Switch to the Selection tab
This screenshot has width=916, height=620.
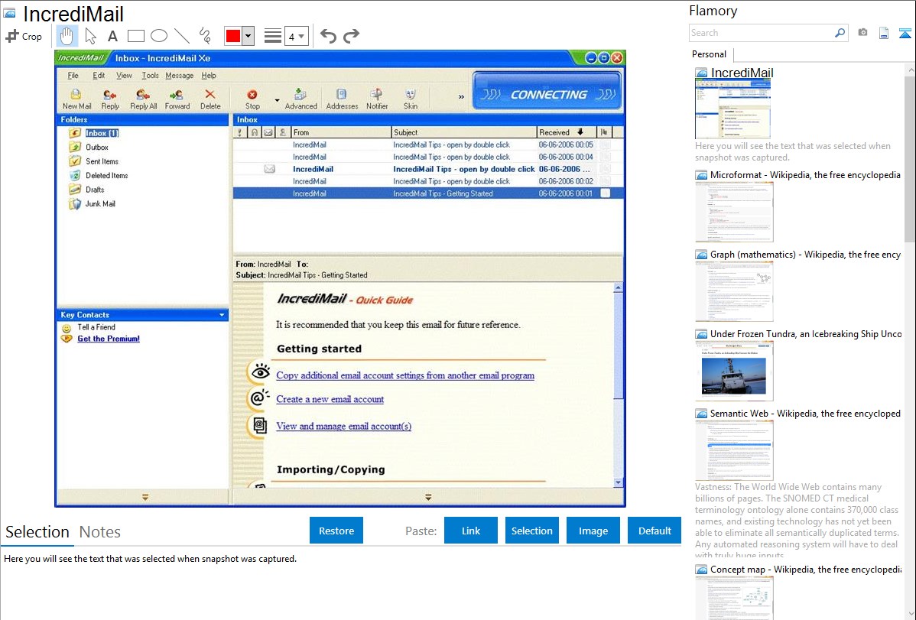(37, 532)
